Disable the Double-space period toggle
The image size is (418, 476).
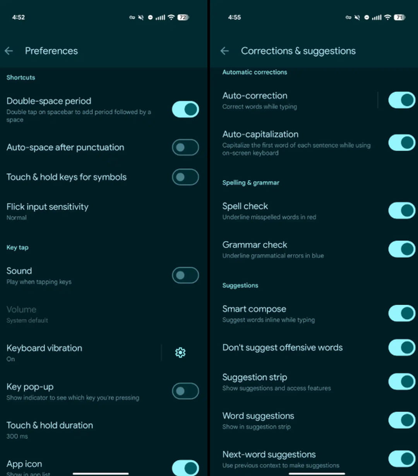point(185,109)
